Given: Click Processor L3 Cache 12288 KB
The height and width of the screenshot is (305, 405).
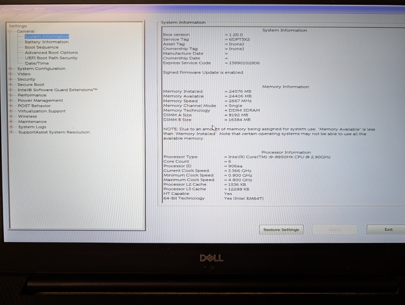Looking at the screenshot, I should [238, 189].
